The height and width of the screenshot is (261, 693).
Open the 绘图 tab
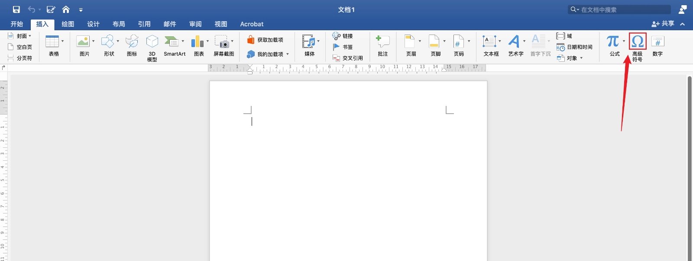(x=68, y=24)
